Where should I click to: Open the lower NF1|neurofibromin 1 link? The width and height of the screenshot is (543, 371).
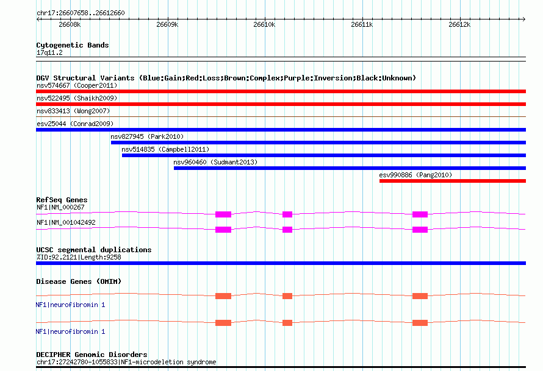(x=70, y=331)
